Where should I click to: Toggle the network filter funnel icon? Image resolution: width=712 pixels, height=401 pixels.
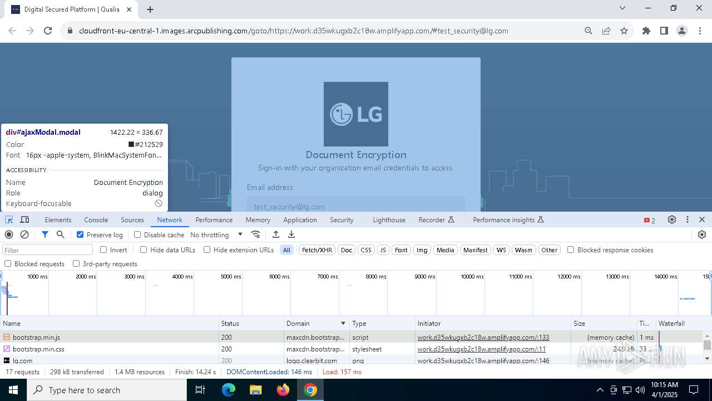coord(45,234)
